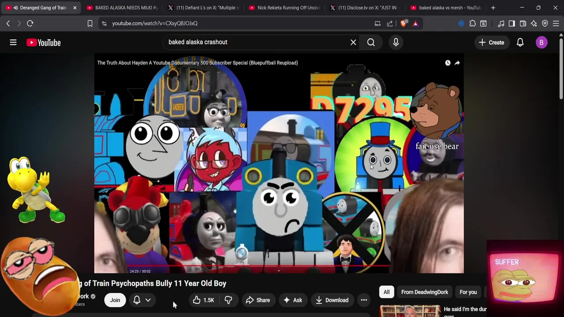Image resolution: width=564 pixels, height=317 pixels.
Task: Search by voice with the microphone
Action: 396,42
